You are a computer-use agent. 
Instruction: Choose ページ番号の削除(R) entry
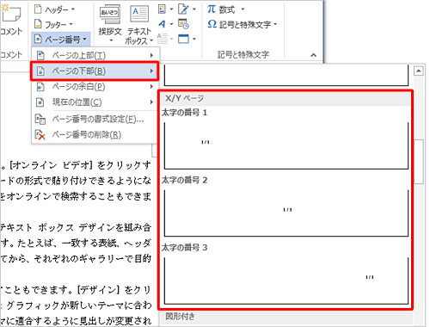95,134
